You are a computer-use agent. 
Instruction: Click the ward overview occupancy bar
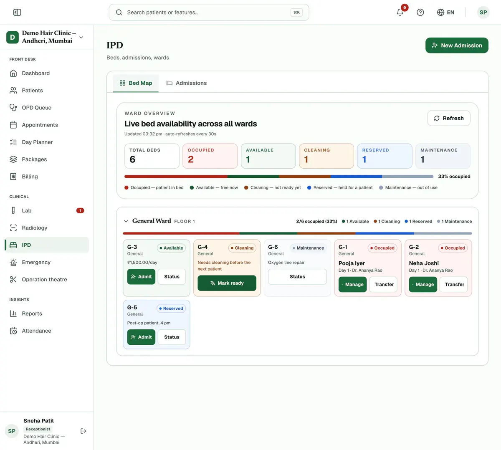click(279, 177)
